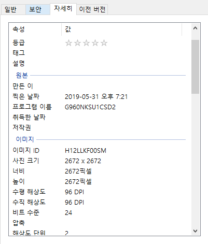
Task: Select the 수평 해상도 96 DPI value
Action: pos(74,192)
